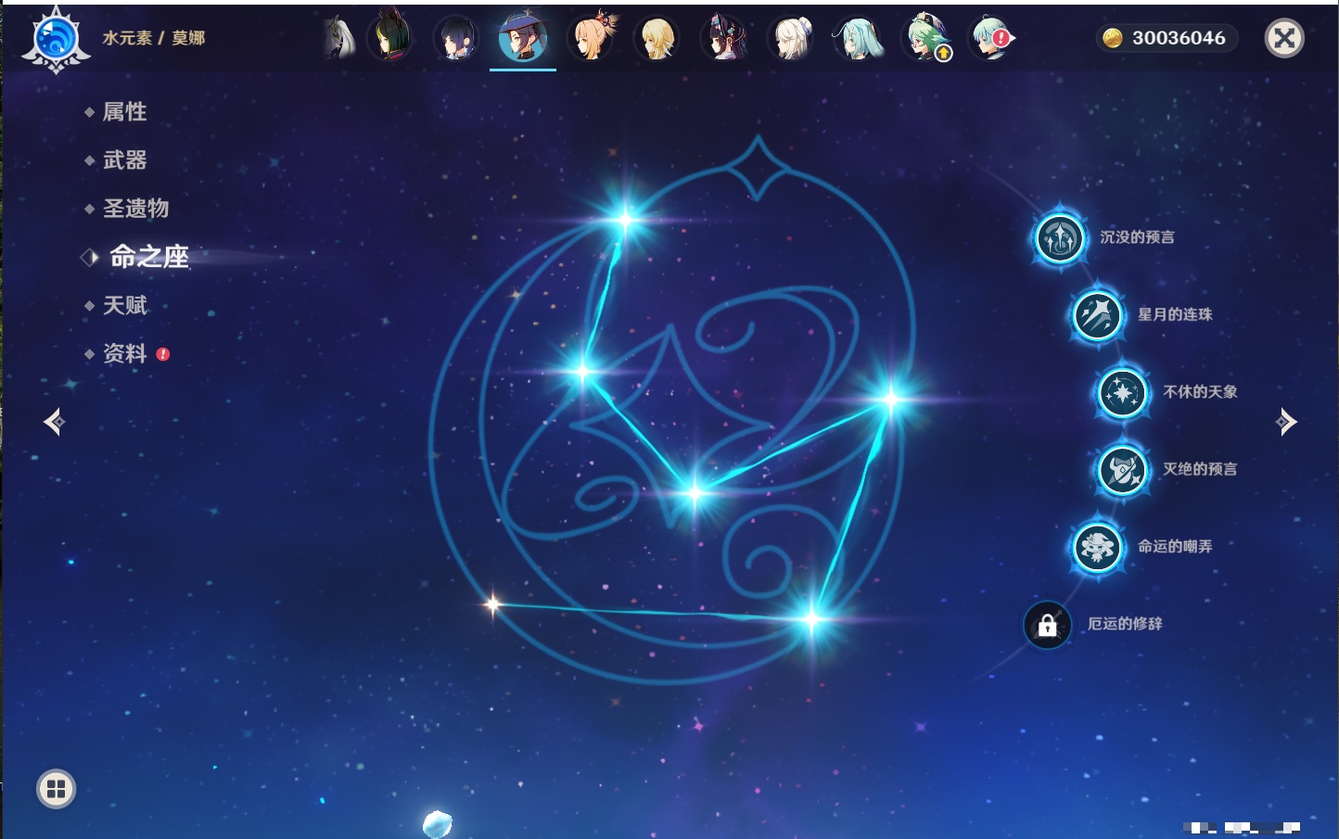This screenshot has width=1339, height=839.
Task: Select the 命运的嘲弄 constellation icon
Action: click(1098, 547)
